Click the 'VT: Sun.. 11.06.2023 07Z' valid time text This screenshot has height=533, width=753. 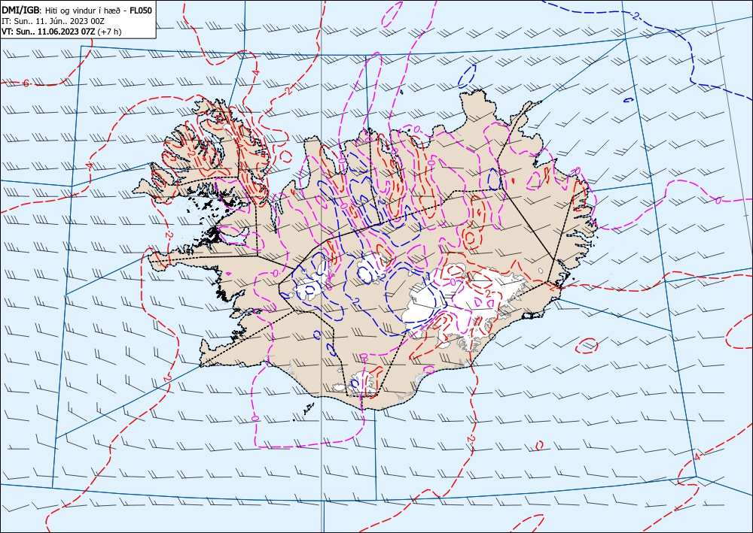48,32
